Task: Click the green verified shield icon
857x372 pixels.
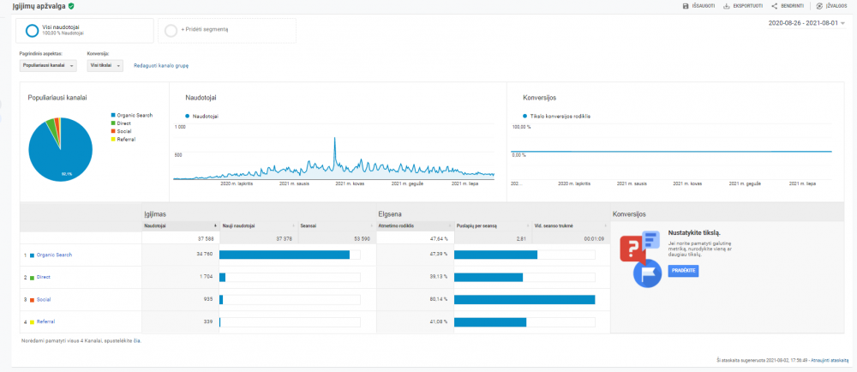Action: 72,6
